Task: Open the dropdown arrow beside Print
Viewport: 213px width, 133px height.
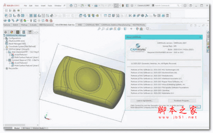Action: click(x=99, y=6)
